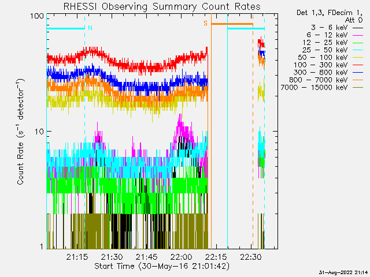Click the cyan N flag marker above the plot
Viewport: 370px width, 277px height.
click(90, 28)
